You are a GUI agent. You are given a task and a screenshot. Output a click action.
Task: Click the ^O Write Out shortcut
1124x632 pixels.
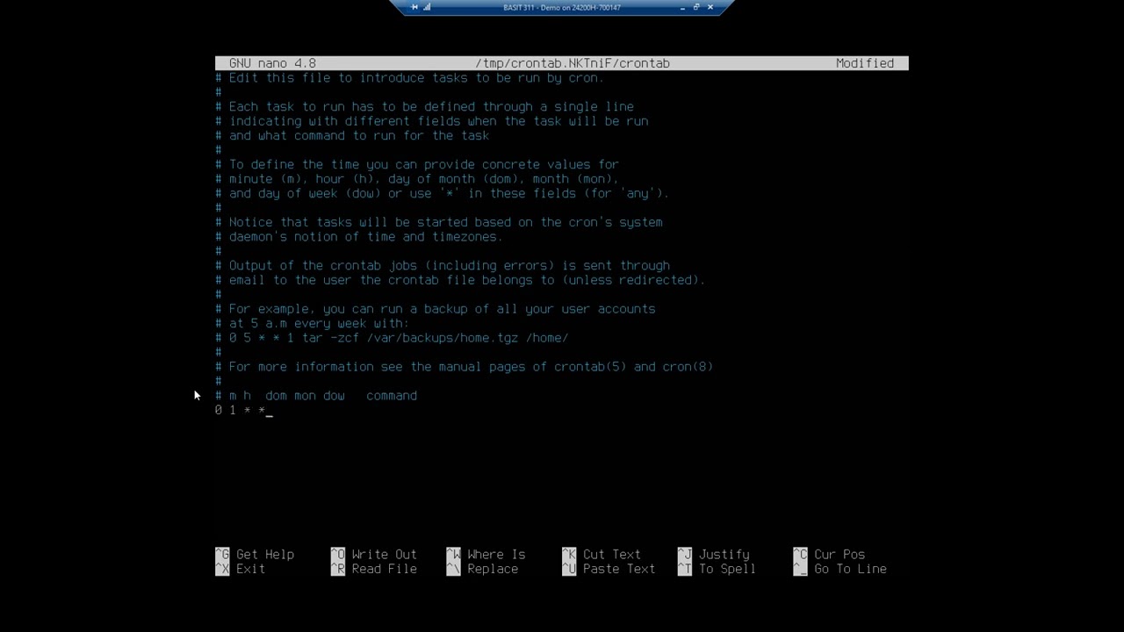tap(374, 555)
